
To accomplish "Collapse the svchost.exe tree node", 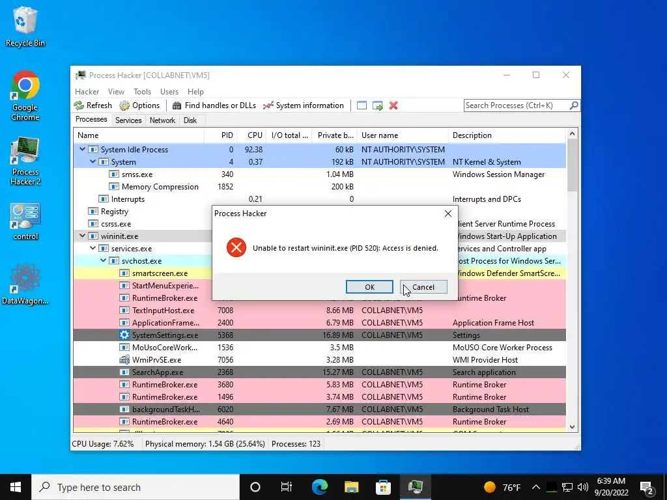I will pos(104,260).
